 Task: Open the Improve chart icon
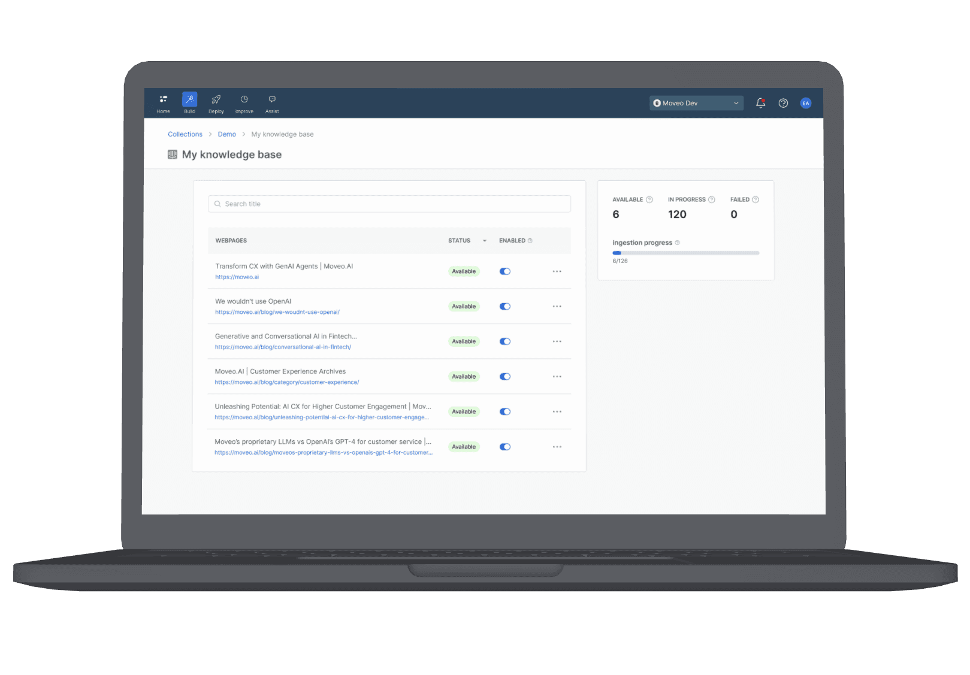point(244,99)
